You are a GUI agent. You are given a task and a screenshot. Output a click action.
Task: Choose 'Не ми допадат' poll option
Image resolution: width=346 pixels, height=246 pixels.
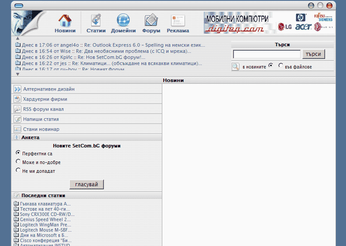18,171
